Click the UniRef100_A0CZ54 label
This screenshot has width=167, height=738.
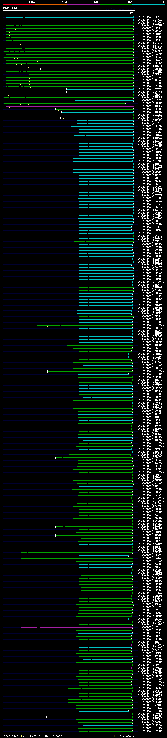(x=150, y=725)
